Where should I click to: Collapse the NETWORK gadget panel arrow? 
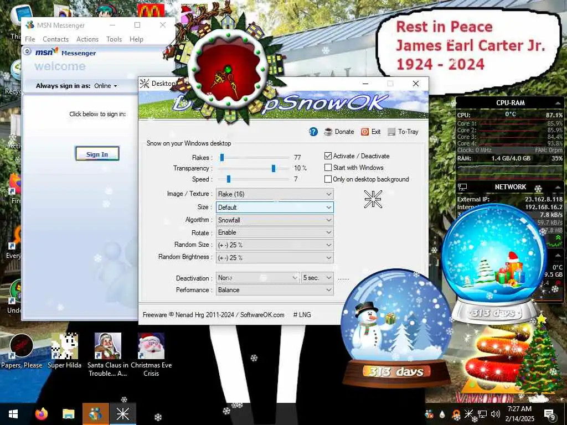pyautogui.click(x=558, y=187)
